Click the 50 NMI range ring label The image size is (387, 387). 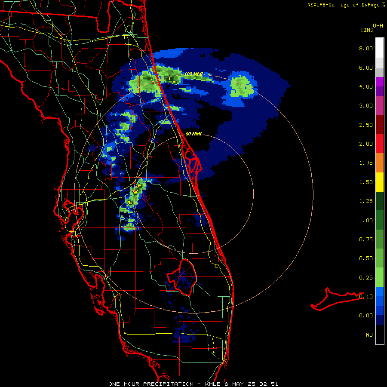click(193, 134)
